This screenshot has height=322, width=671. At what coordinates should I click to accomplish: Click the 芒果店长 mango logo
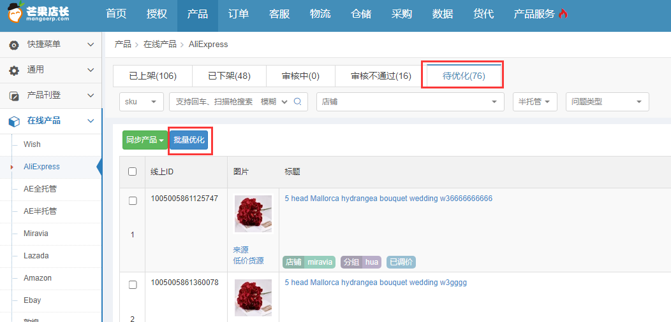[38, 13]
